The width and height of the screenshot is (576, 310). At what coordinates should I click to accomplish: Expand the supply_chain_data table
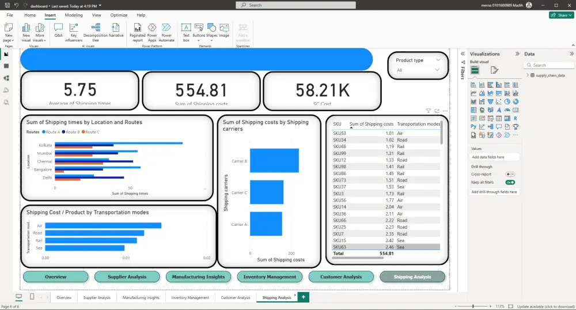coord(528,75)
